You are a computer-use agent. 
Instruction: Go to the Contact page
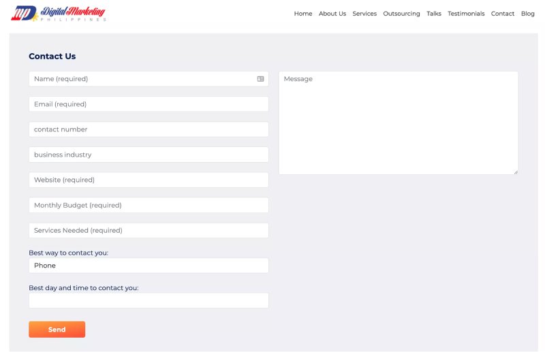coord(502,14)
